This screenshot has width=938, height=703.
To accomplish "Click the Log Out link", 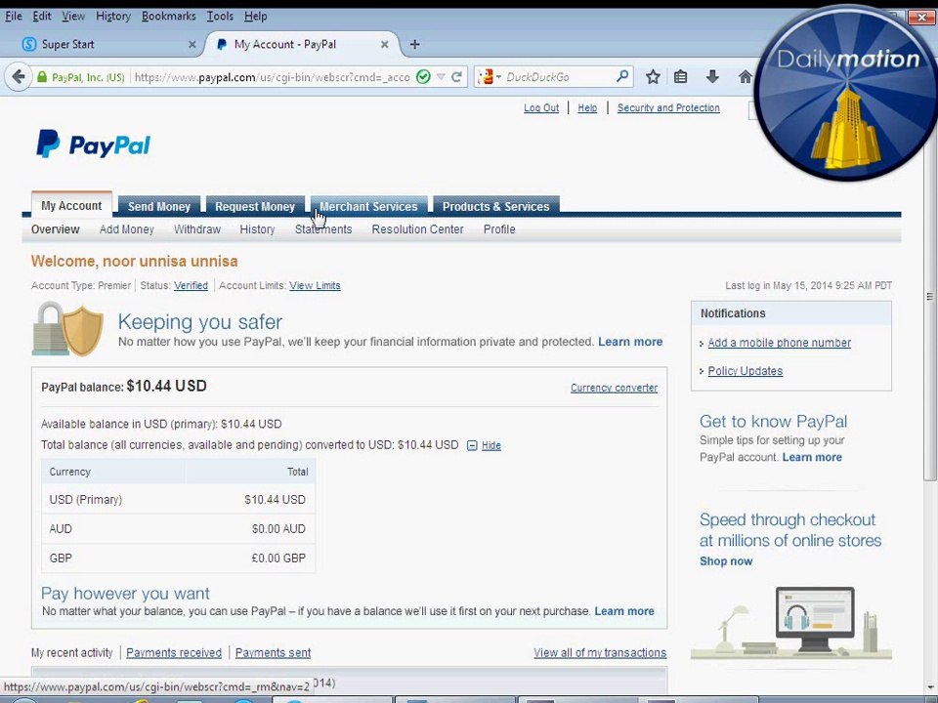I will tap(540, 108).
